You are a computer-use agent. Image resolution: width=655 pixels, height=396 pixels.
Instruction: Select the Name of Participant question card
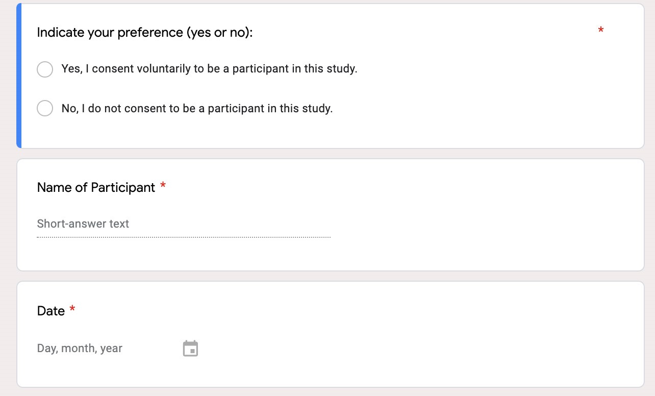click(459, 214)
